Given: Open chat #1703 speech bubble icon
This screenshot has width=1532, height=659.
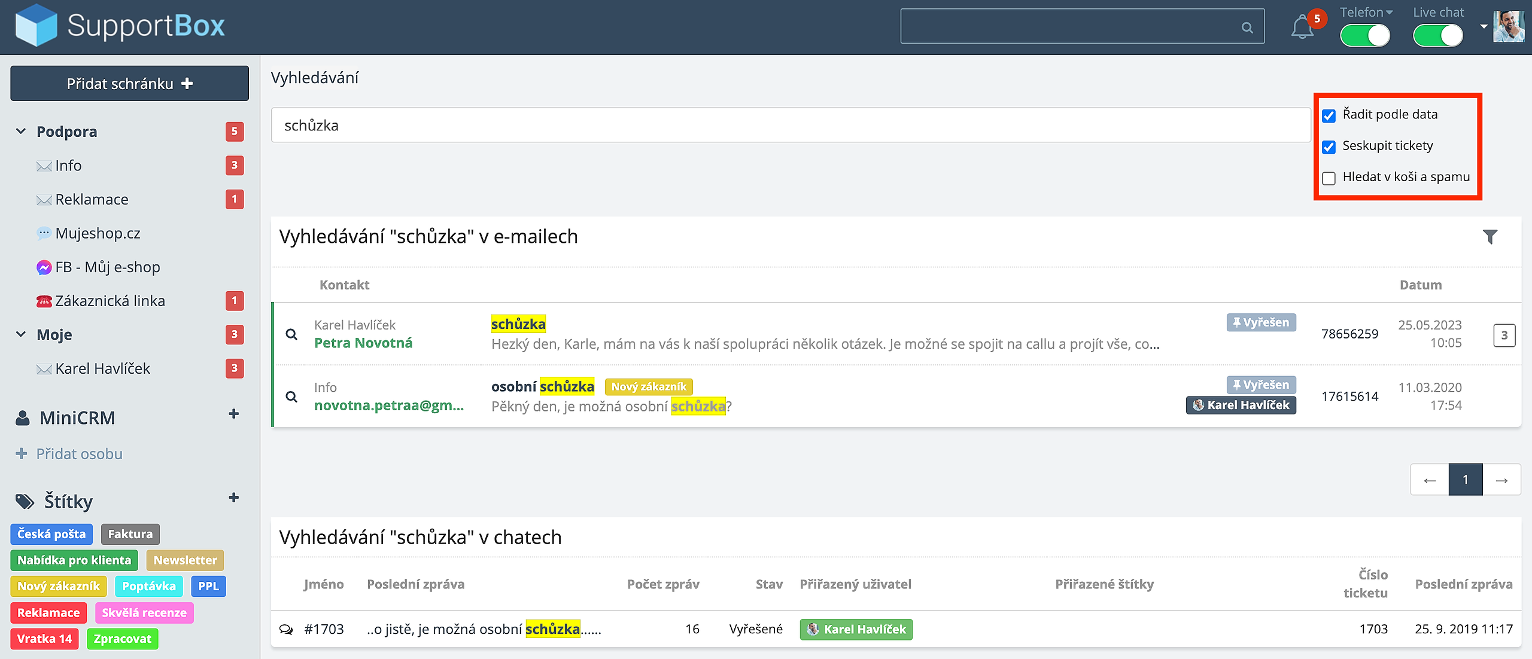Looking at the screenshot, I should (x=286, y=629).
